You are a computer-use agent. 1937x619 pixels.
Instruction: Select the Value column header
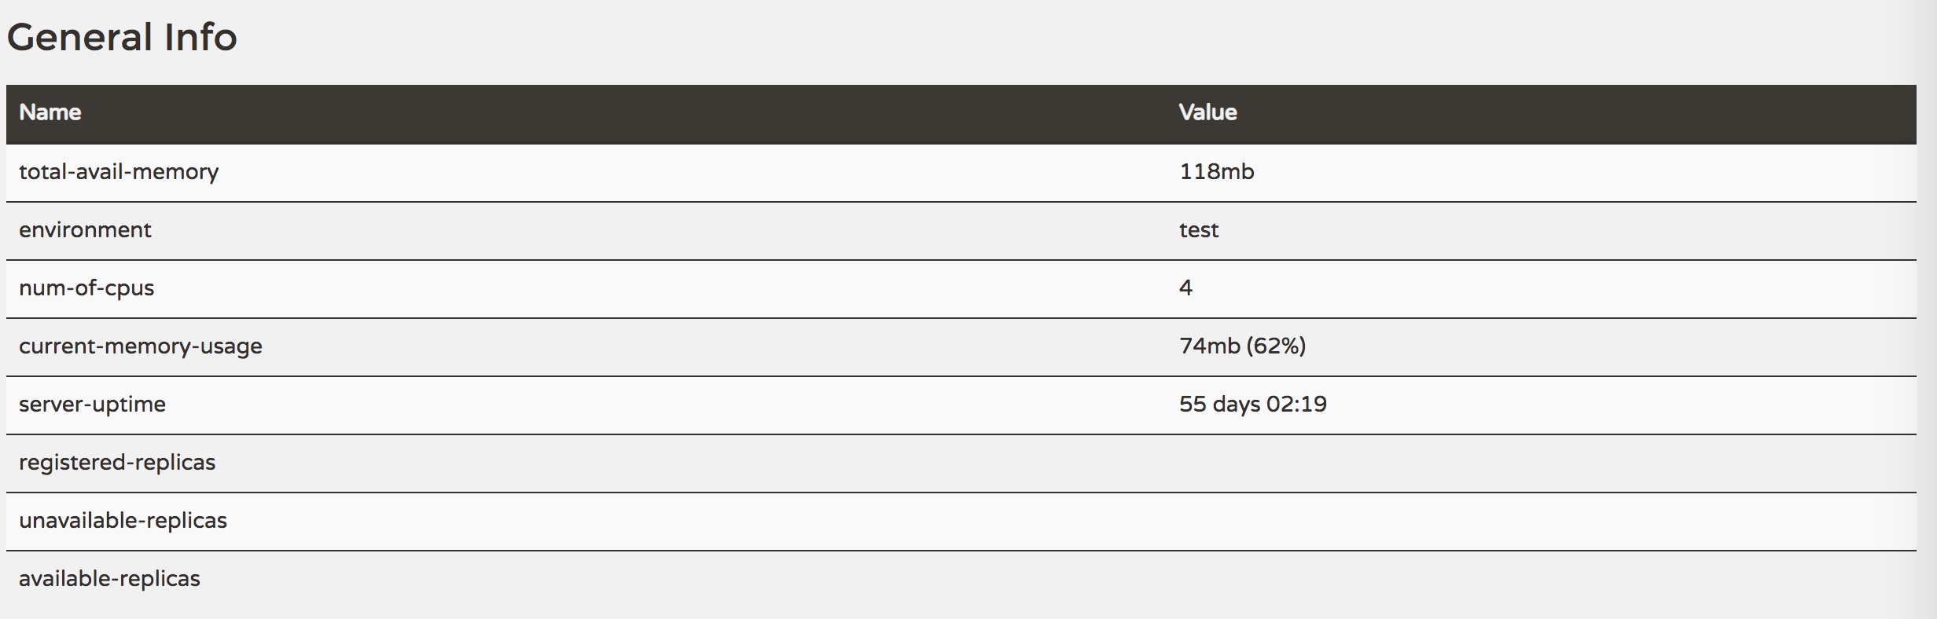1207,112
